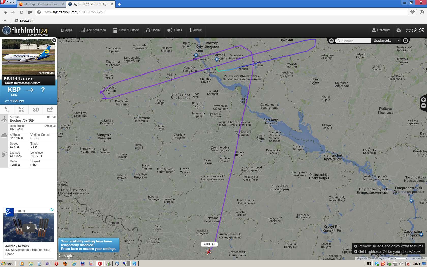This screenshot has height=267, width=427.
Task: Open the settings gear in header
Action: pyautogui.click(x=399, y=30)
